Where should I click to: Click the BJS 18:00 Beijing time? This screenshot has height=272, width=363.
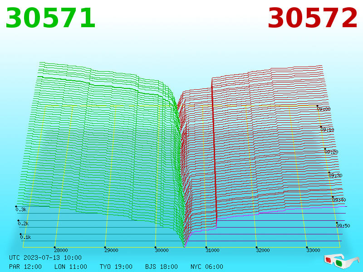(162, 267)
